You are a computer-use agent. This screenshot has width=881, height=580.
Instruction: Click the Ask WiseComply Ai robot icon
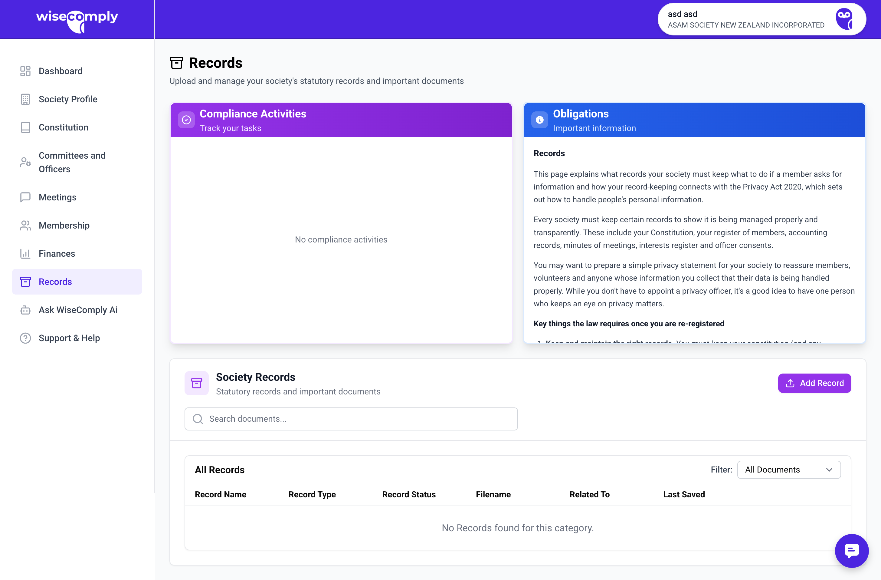coord(25,310)
